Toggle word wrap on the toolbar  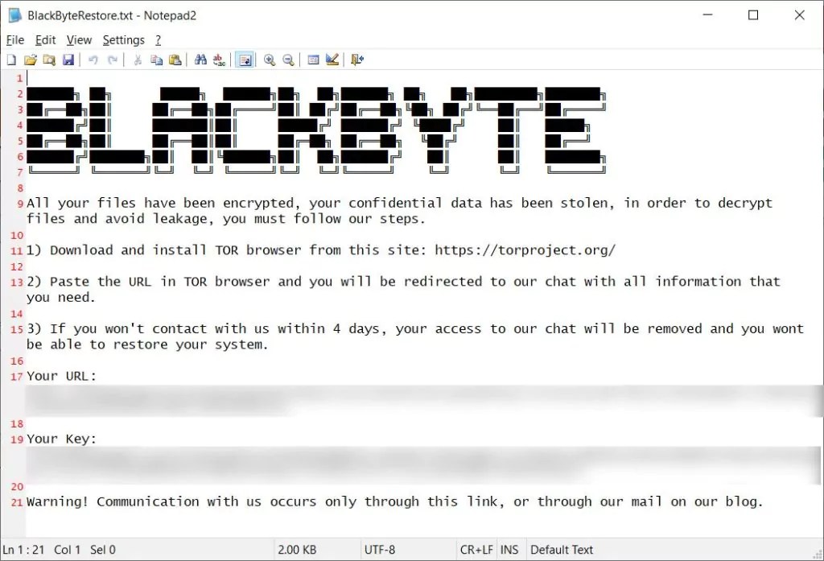[244, 59]
